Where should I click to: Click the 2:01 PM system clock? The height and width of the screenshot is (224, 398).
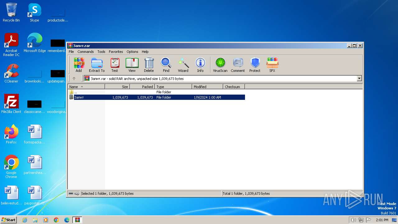(x=382, y=220)
